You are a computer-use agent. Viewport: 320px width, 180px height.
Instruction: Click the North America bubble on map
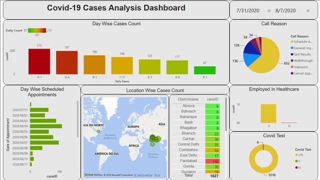[x=98, y=131]
